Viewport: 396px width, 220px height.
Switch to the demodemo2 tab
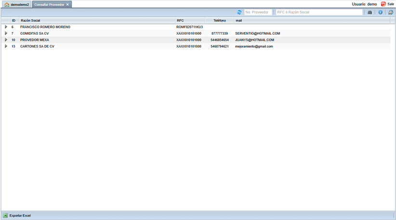click(x=20, y=4)
